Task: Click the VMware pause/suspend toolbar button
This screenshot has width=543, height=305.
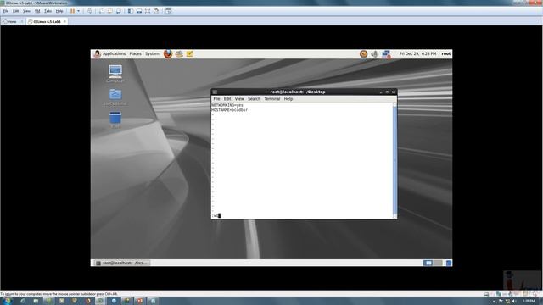Action: pyautogui.click(x=72, y=11)
